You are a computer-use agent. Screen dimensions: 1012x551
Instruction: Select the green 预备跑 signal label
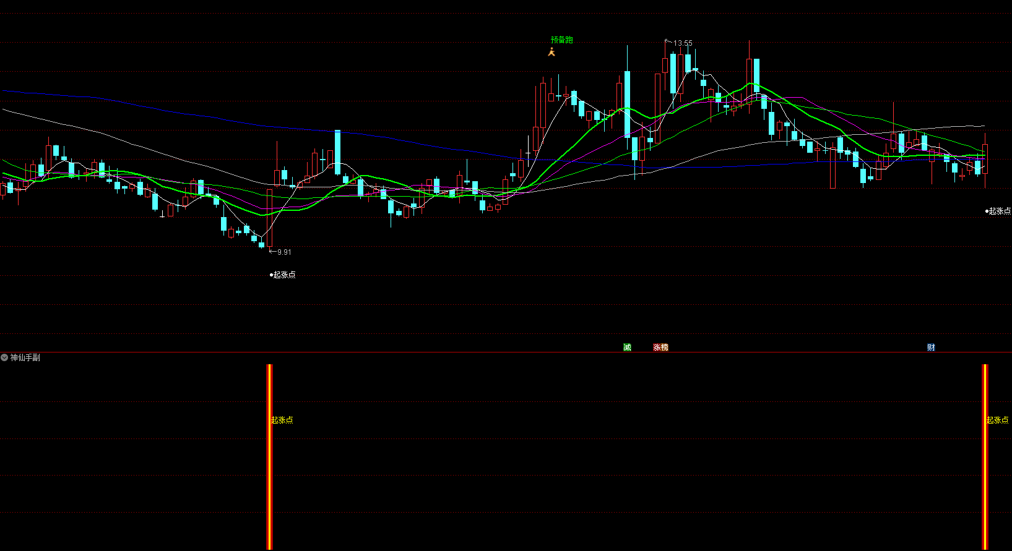click(x=561, y=40)
